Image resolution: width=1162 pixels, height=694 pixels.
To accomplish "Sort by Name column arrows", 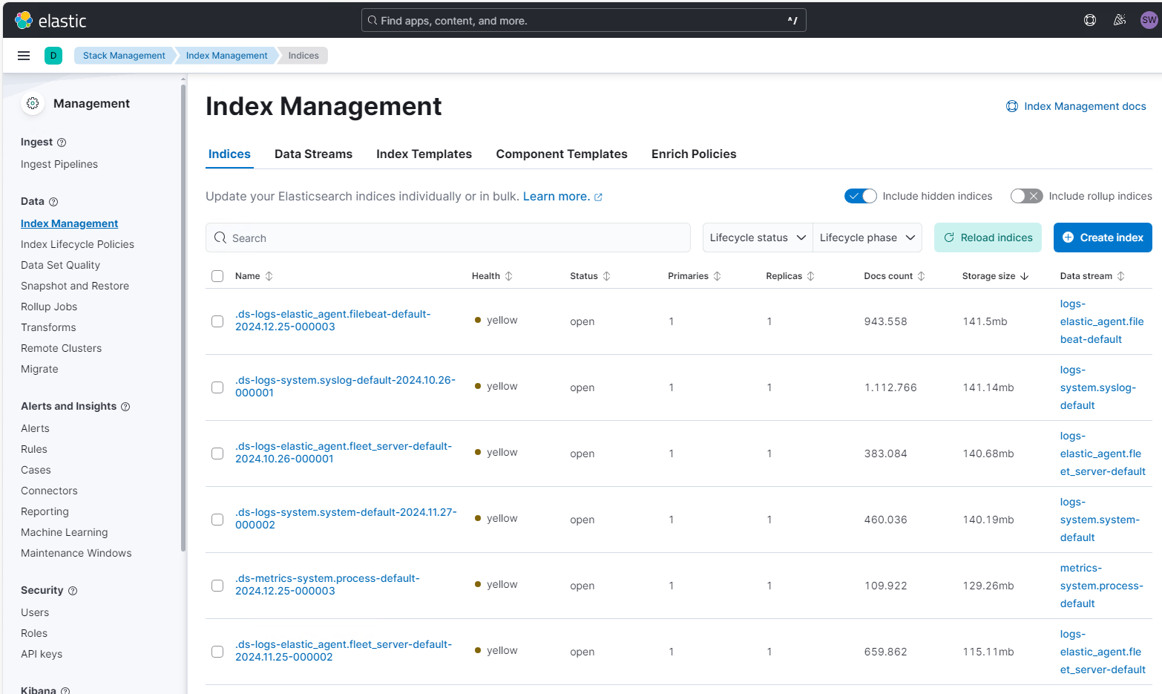I will pyautogui.click(x=269, y=276).
